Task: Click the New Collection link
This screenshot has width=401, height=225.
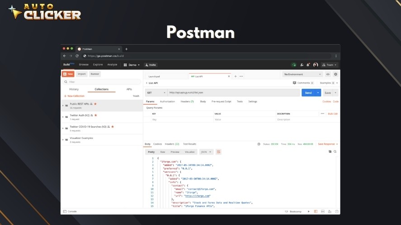Action: 74,96
